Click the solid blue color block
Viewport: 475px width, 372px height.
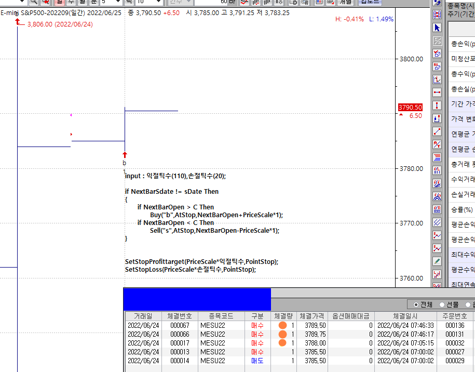[x=197, y=300]
